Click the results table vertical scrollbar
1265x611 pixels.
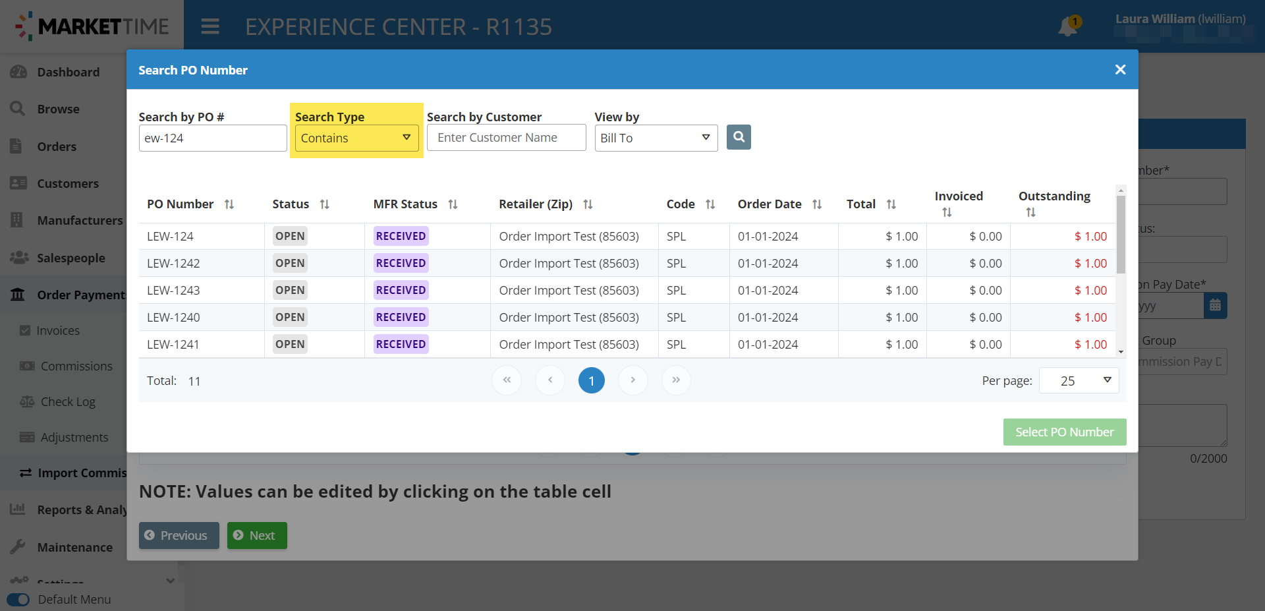1121,237
